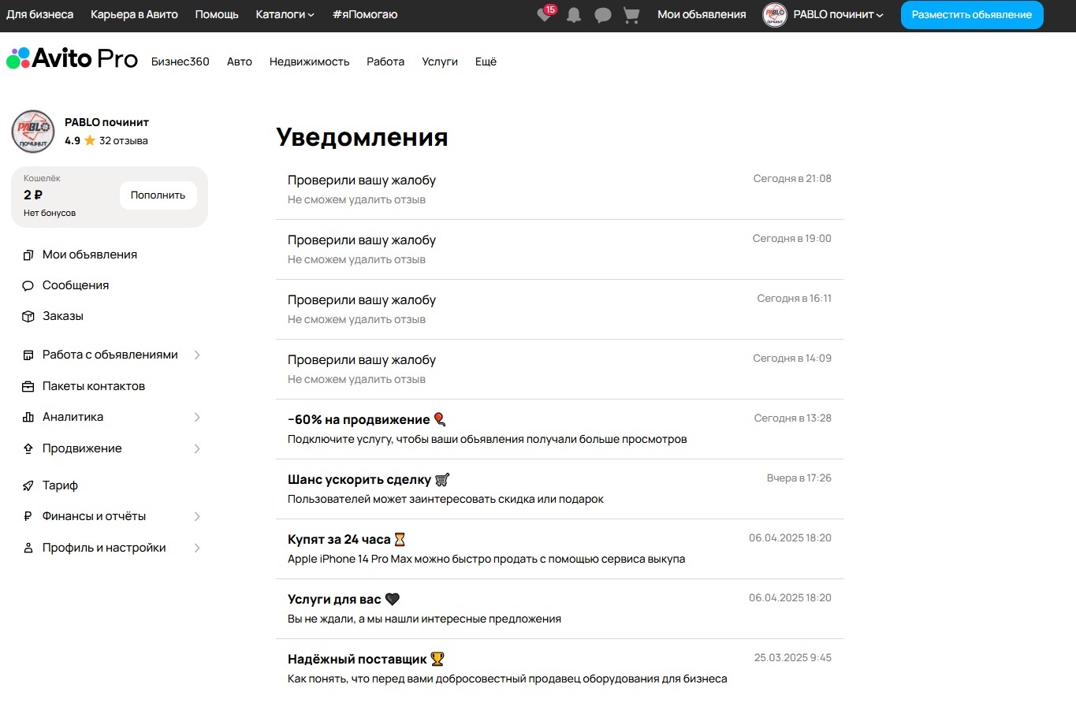Open Тариф section with rocket icon
Screen dimensions: 1076x725
coord(60,485)
